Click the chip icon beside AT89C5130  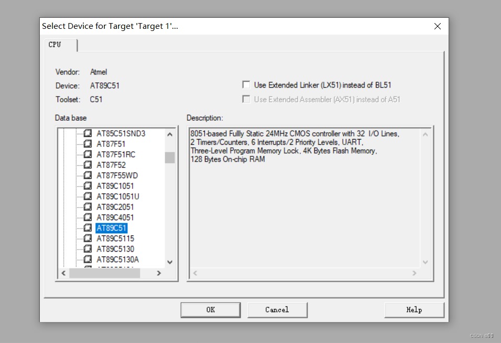pos(88,249)
